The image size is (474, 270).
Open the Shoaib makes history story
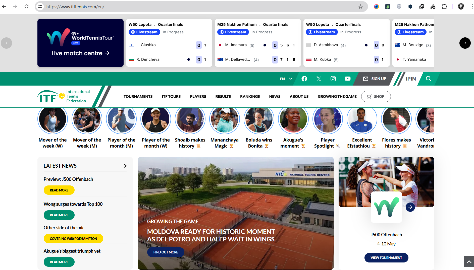click(x=190, y=128)
